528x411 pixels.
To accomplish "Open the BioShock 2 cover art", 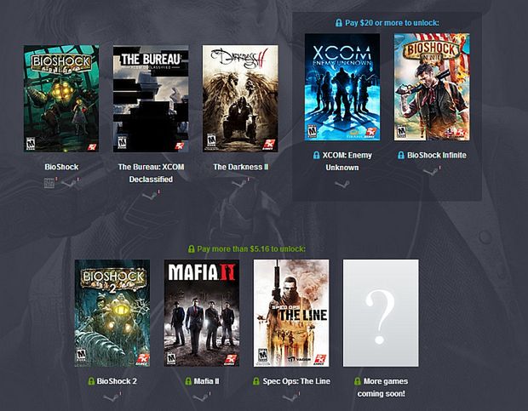I will [112, 313].
